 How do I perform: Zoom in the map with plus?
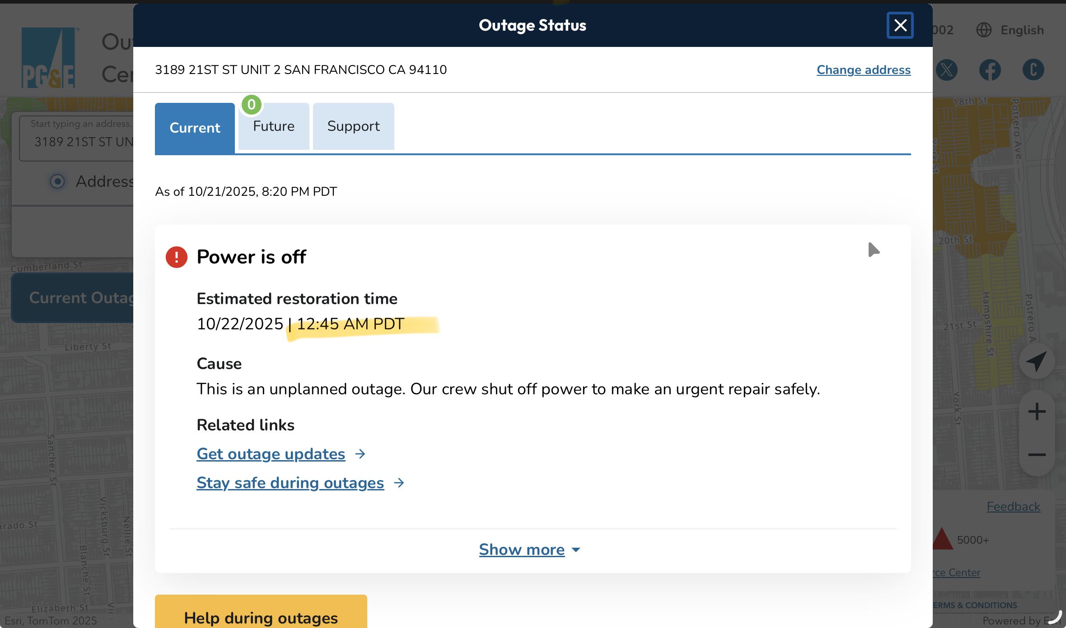click(1037, 411)
